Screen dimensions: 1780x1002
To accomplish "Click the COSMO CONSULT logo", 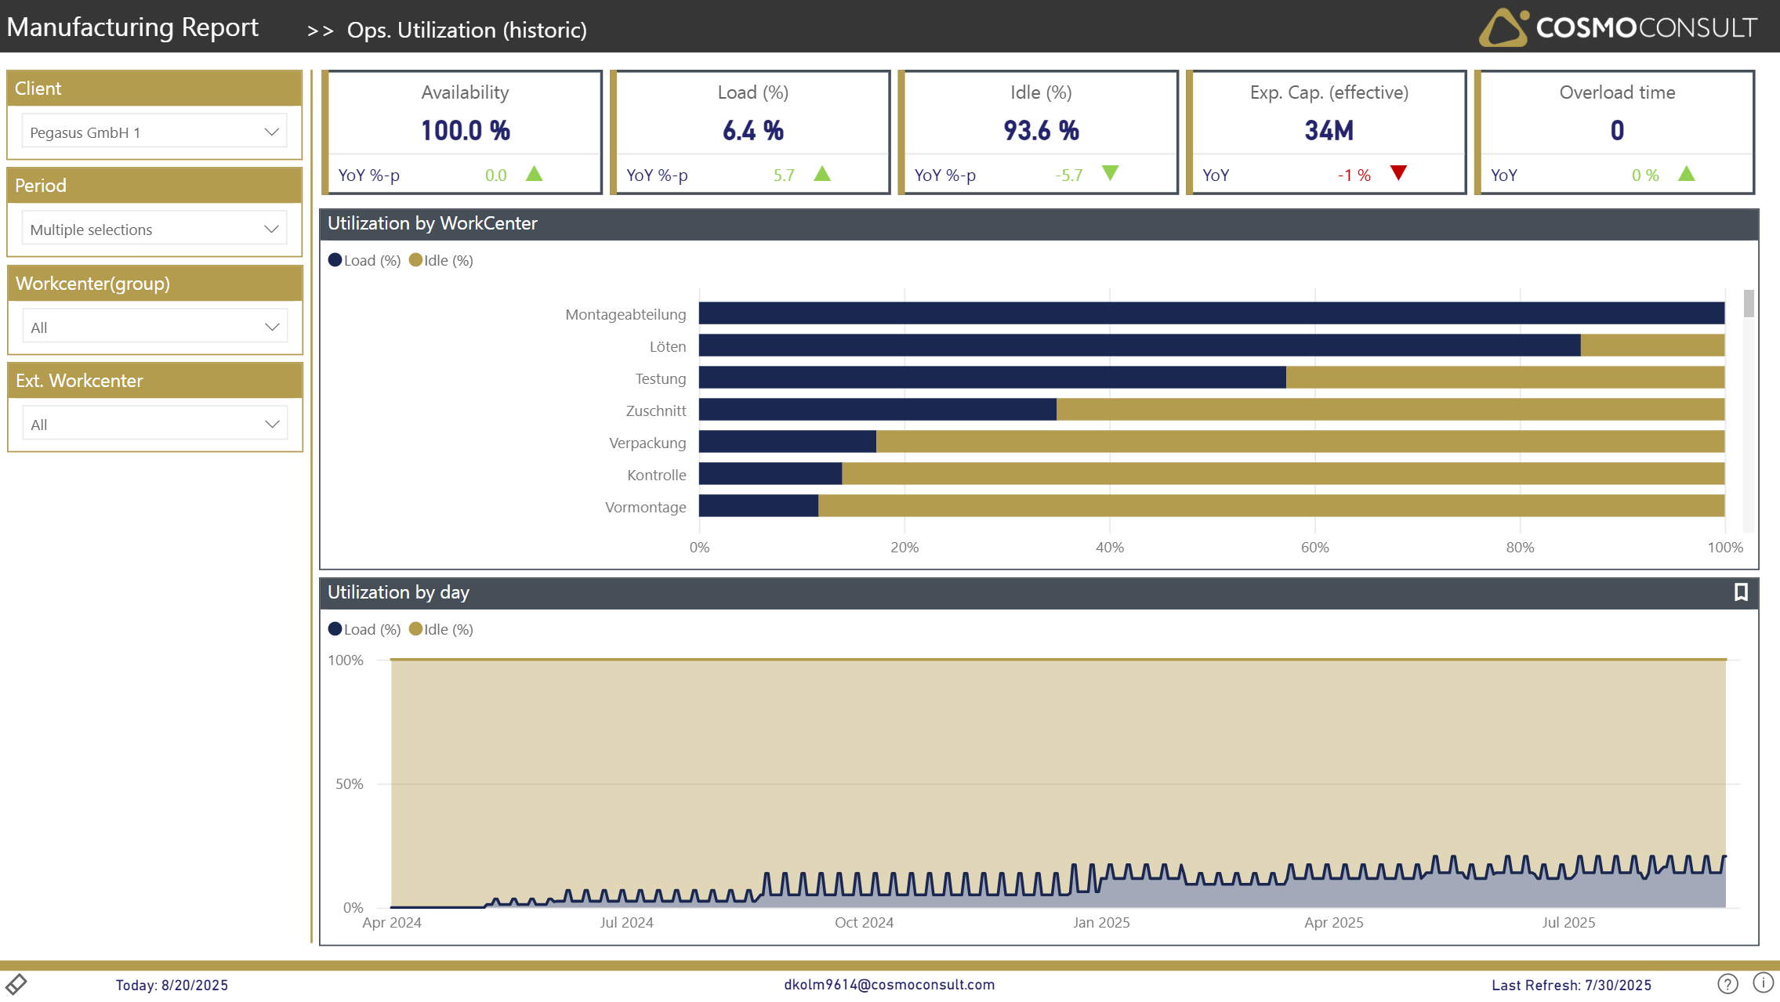I will pyautogui.click(x=1618, y=27).
